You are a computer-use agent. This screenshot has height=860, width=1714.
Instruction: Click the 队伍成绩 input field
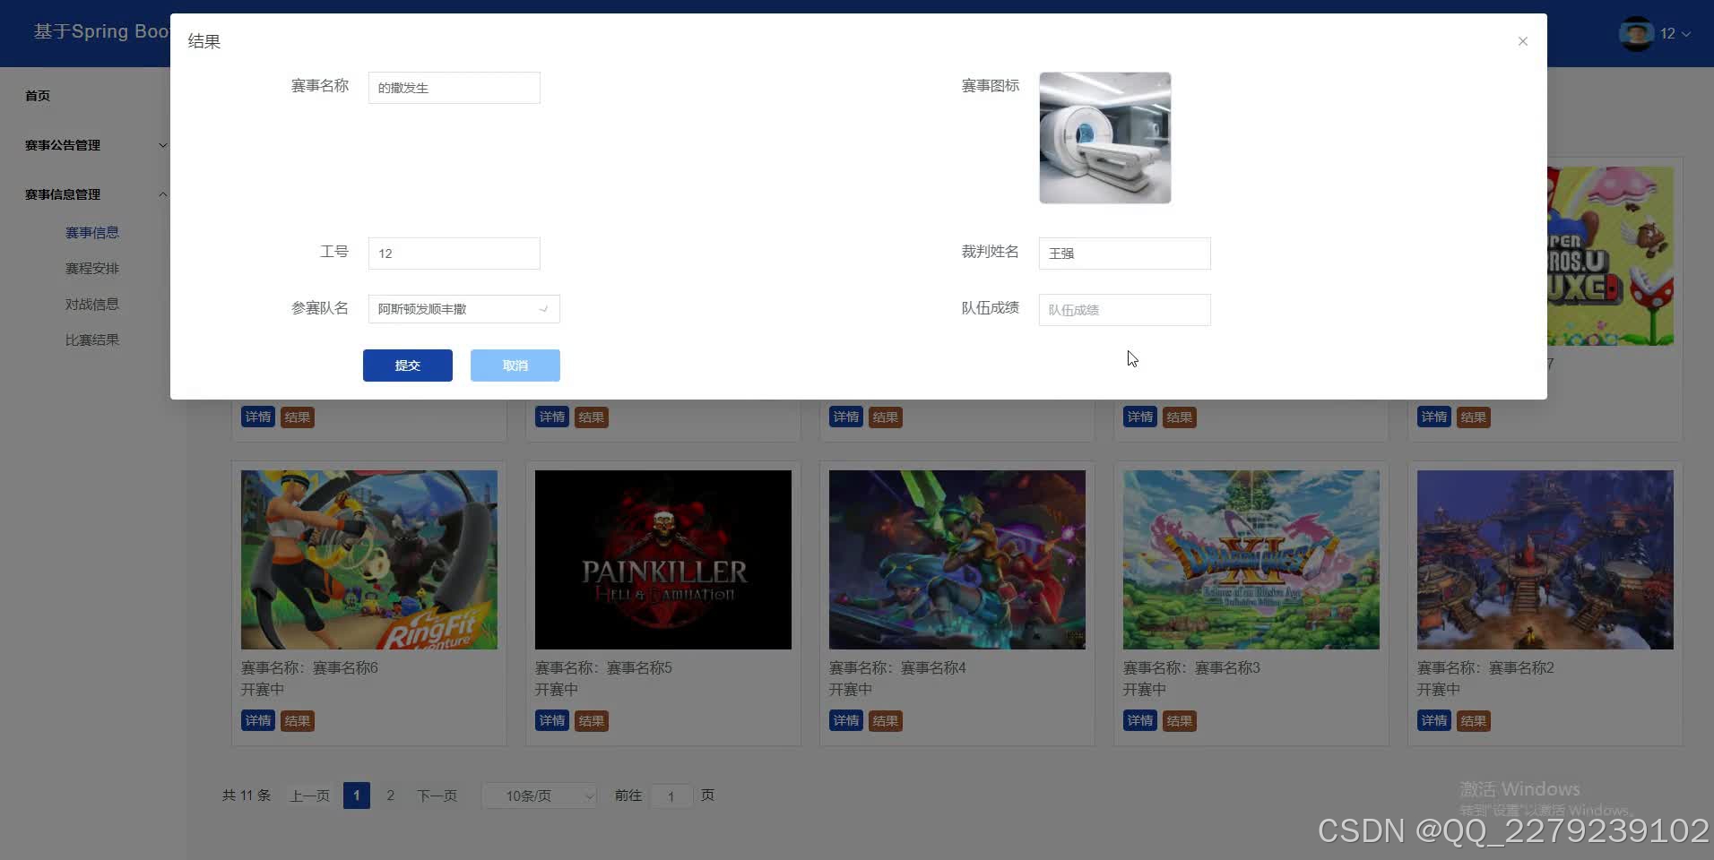pos(1124,310)
